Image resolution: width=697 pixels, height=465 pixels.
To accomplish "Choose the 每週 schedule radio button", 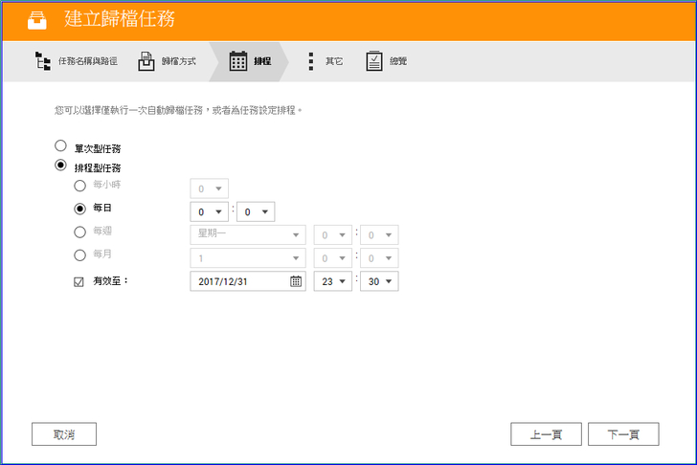I will pos(79,232).
